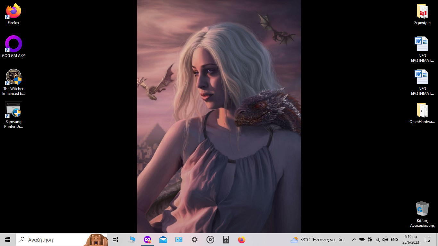Launch Firefox from the taskbar
This screenshot has height=246, width=438.
(241, 240)
